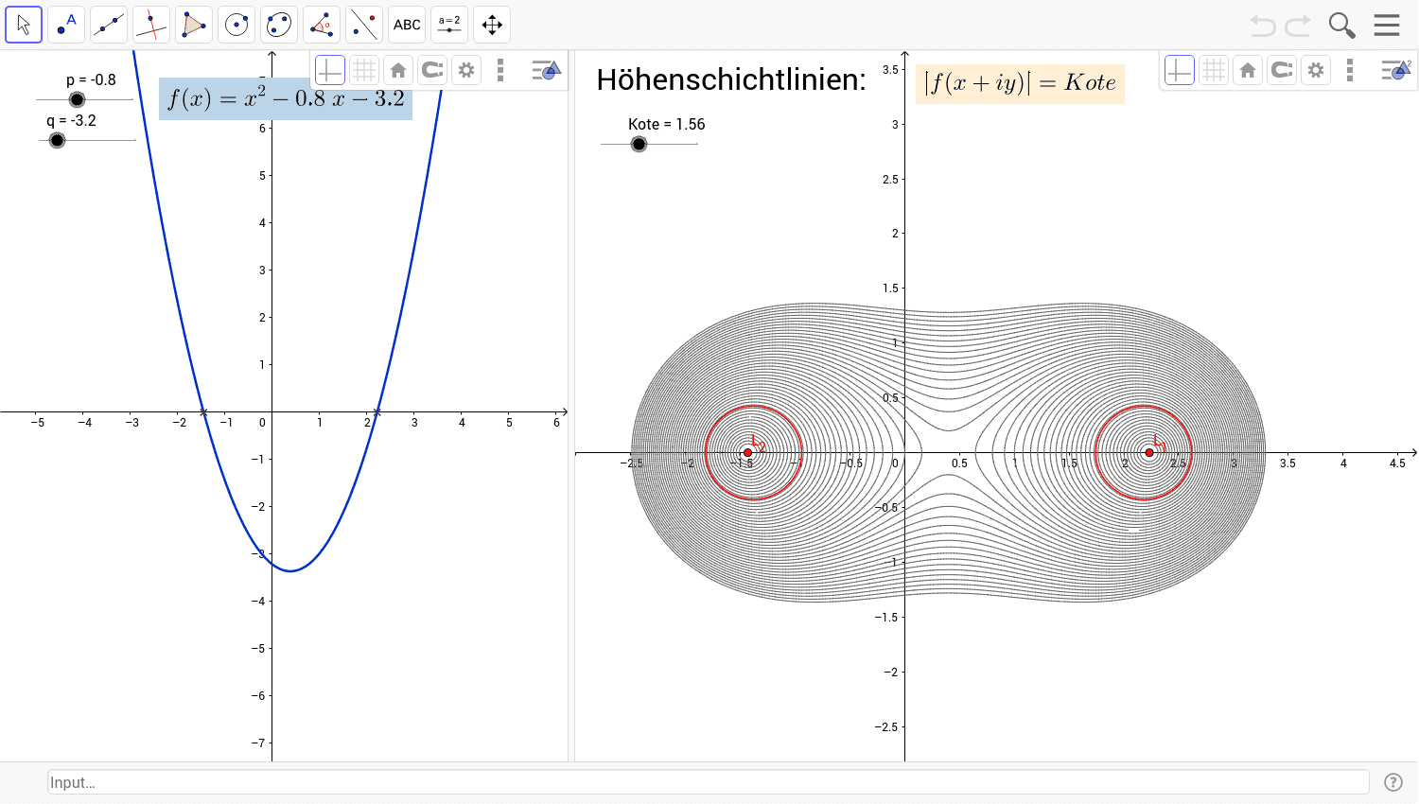The image size is (1419, 804).
Task: Select the Line through two points tool
Action: [x=109, y=25]
